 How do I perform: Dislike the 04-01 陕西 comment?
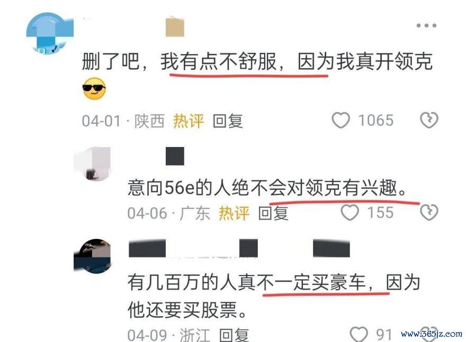pos(429,120)
